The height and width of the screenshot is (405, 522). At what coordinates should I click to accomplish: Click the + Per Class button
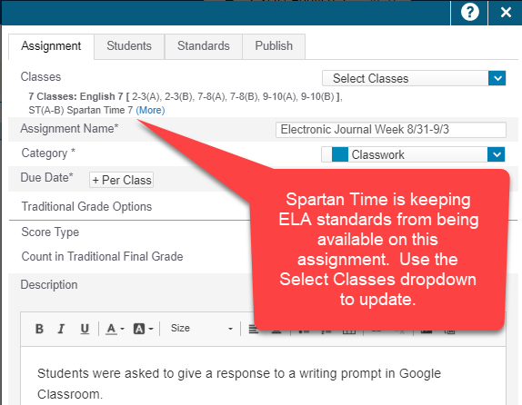tap(122, 180)
